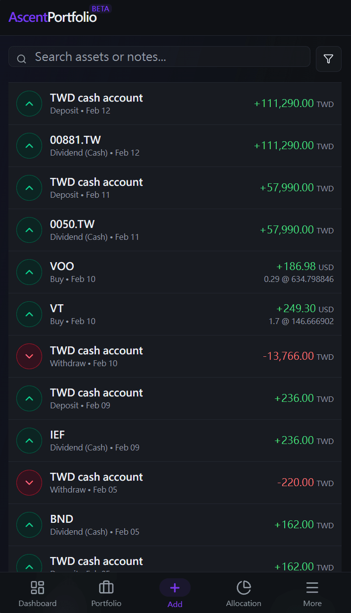The width and height of the screenshot is (351, 613).
Task: Focus the Search assets or notes field
Action: [x=159, y=56]
